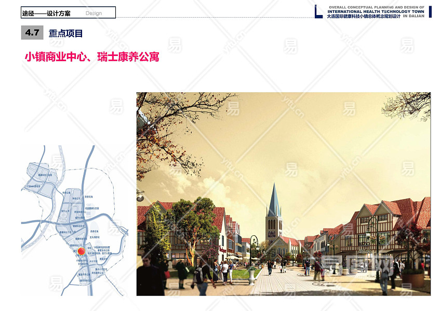Click the 重点项目 section heading

pyautogui.click(x=66, y=34)
